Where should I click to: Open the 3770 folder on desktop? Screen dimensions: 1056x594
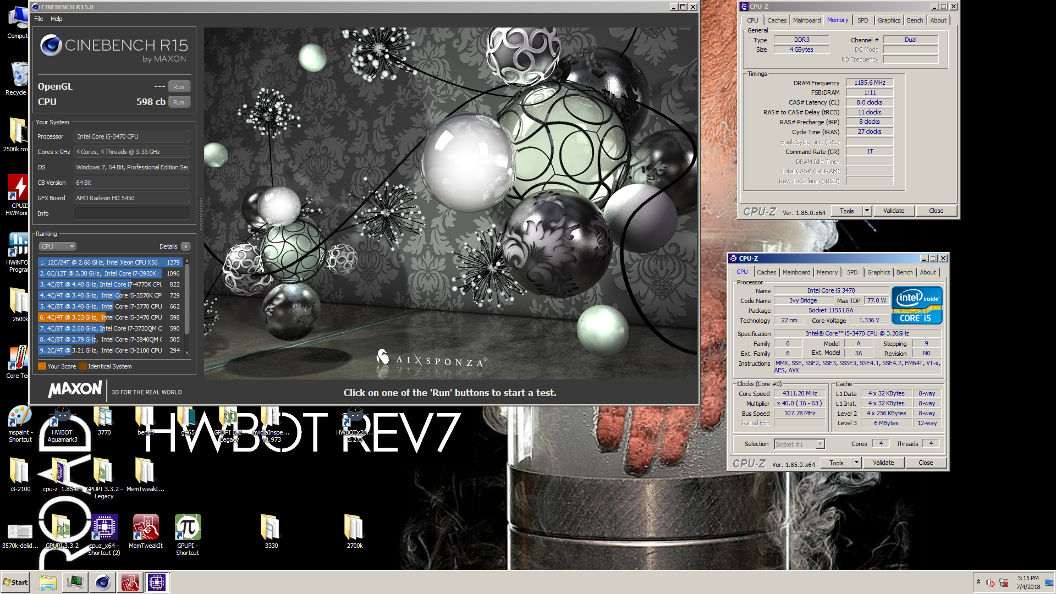pyautogui.click(x=104, y=422)
